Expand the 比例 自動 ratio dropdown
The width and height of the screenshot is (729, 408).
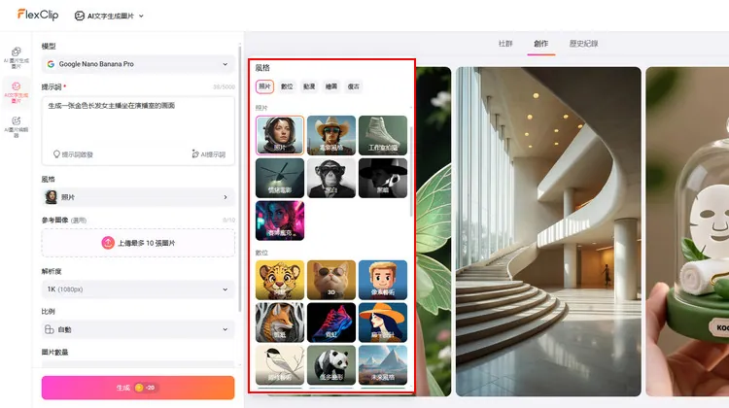(x=137, y=329)
